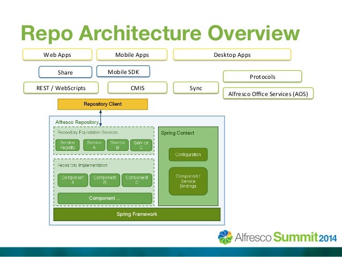342x257 pixels.
Task: Click the Summit 2014 text
Action: pos(305,237)
